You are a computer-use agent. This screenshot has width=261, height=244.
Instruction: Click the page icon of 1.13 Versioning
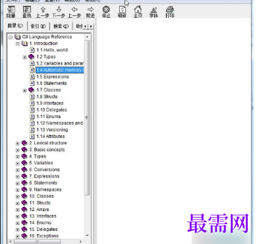[x=32, y=130]
